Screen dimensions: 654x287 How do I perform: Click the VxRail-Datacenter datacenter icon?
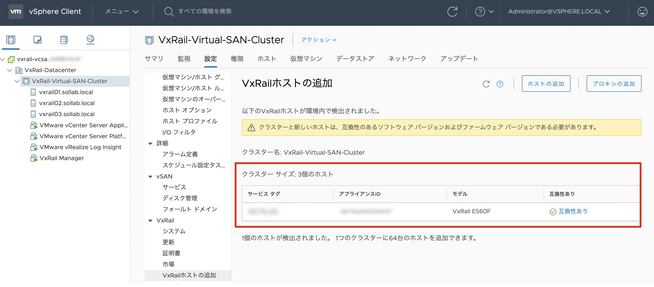19,70
